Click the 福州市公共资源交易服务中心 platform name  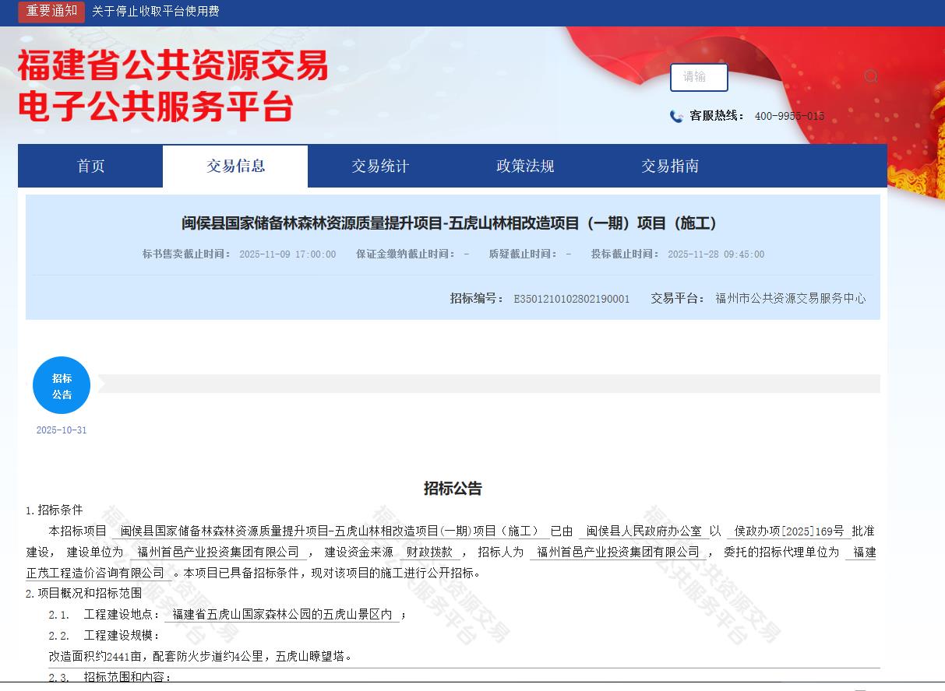(790, 298)
